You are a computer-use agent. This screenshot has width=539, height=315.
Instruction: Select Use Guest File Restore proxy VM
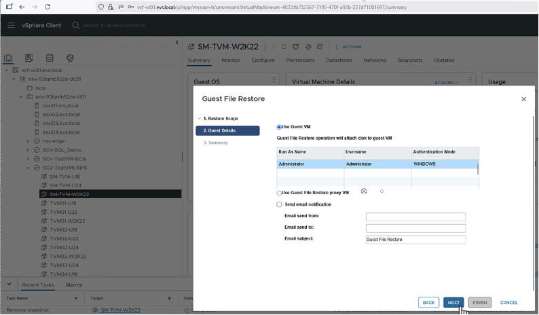[279, 193]
